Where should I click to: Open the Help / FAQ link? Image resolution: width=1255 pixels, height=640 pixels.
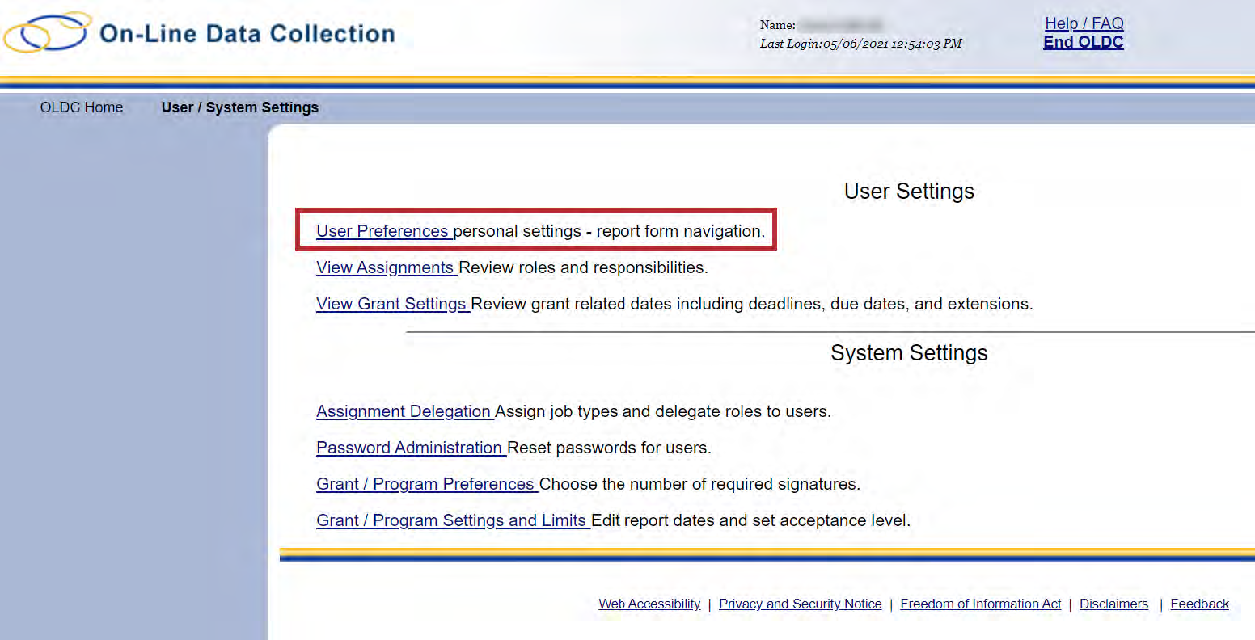click(x=1084, y=23)
